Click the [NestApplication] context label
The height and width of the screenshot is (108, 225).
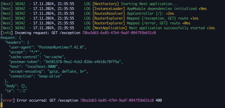pos(110,28)
